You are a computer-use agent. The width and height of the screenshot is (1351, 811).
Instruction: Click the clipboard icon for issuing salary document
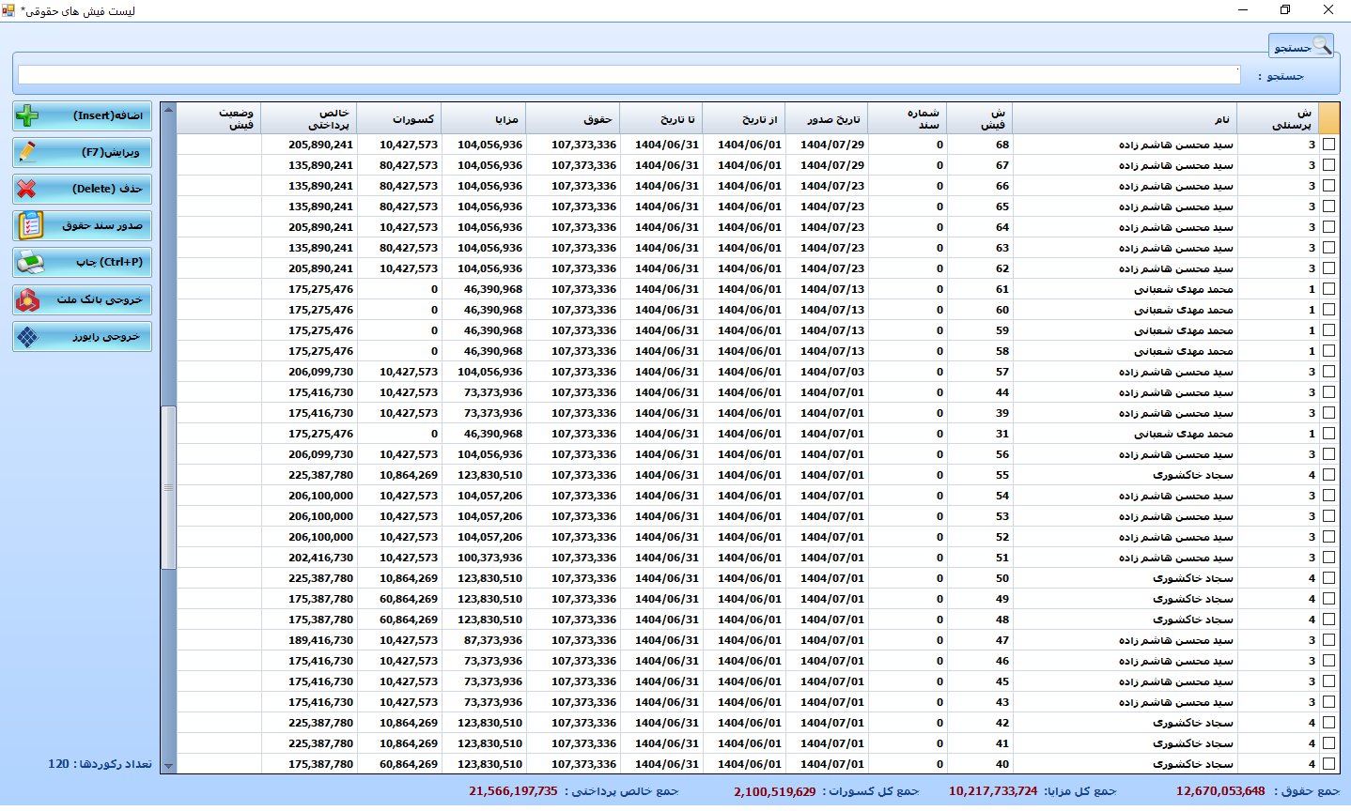point(30,225)
